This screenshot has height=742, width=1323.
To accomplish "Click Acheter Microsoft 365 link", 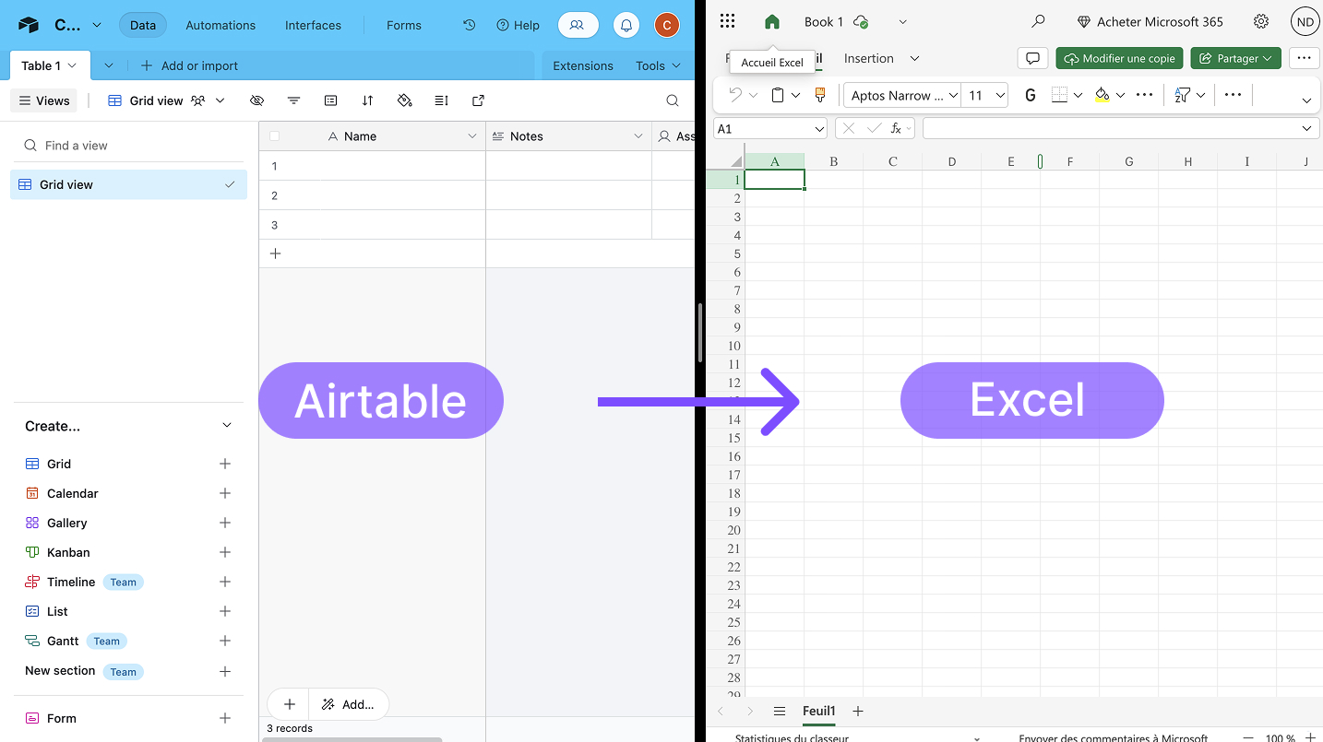I will click(x=1150, y=21).
